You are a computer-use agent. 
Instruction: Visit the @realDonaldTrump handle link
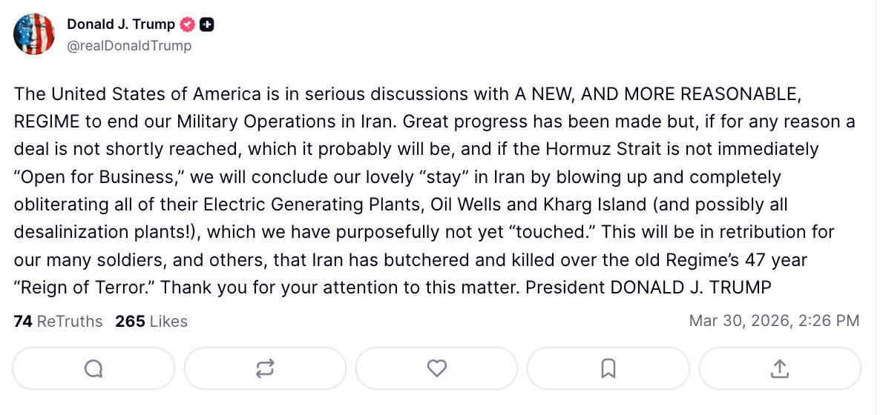[129, 46]
